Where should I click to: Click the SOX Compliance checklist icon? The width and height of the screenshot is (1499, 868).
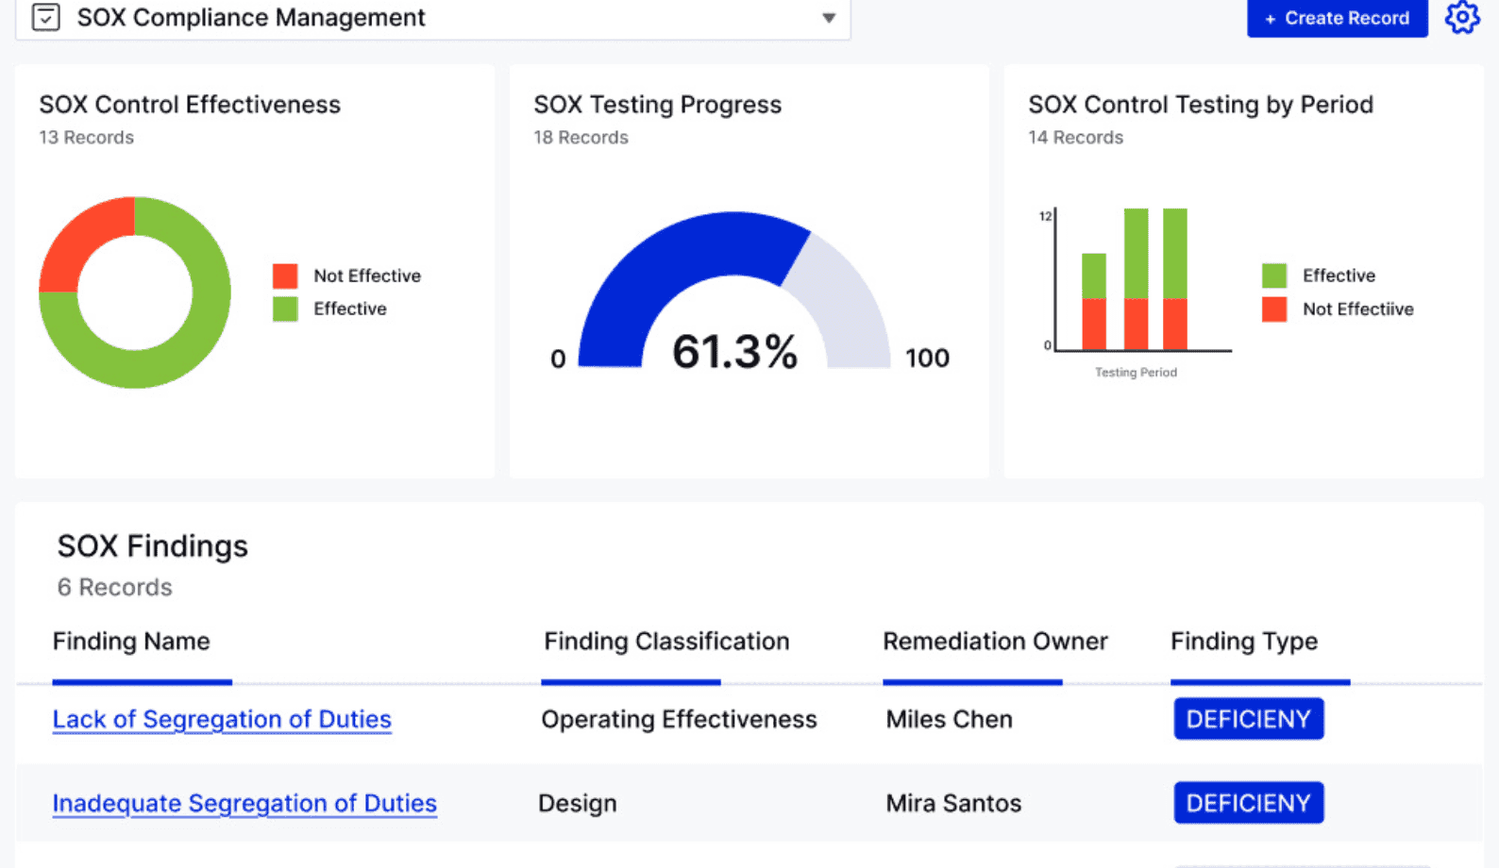pyautogui.click(x=45, y=17)
